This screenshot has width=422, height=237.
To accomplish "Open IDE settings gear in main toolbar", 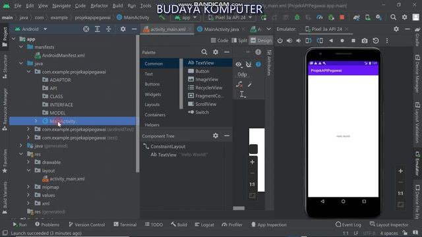I will (x=404, y=18).
